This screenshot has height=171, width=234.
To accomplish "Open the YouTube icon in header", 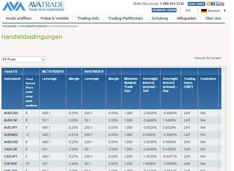I will coord(222,4).
